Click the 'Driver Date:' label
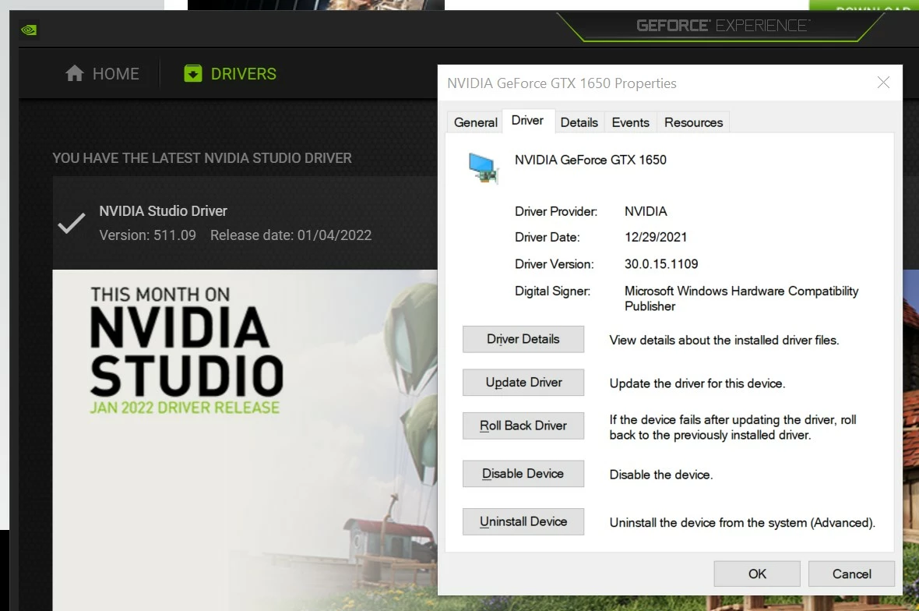Viewport: 919px width, 611px height. [547, 237]
